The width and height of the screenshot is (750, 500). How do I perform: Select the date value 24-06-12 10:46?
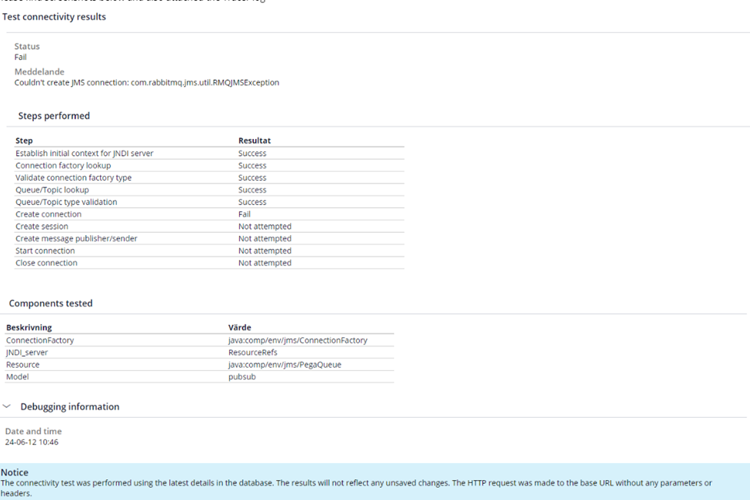coord(35,442)
